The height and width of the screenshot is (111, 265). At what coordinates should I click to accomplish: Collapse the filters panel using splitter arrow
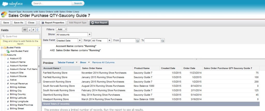tap(196, 59)
